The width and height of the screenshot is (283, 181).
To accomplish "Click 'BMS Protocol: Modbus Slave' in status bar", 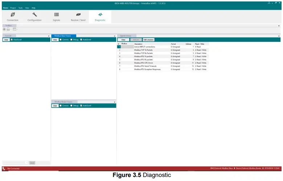I will coord(221,168).
